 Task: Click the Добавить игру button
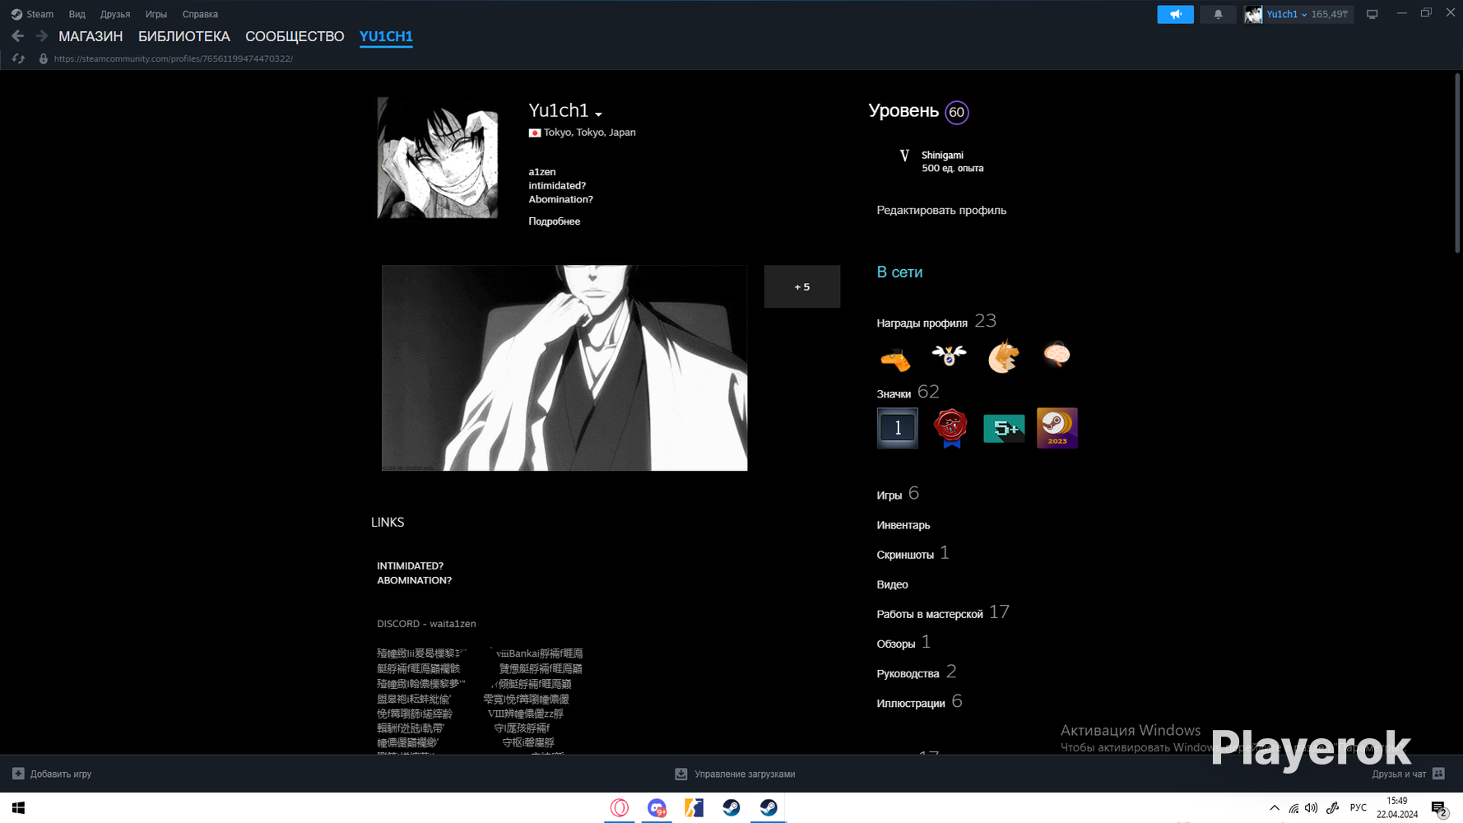click(x=52, y=774)
